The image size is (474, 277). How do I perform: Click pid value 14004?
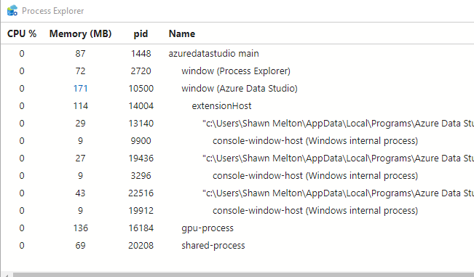(x=141, y=106)
